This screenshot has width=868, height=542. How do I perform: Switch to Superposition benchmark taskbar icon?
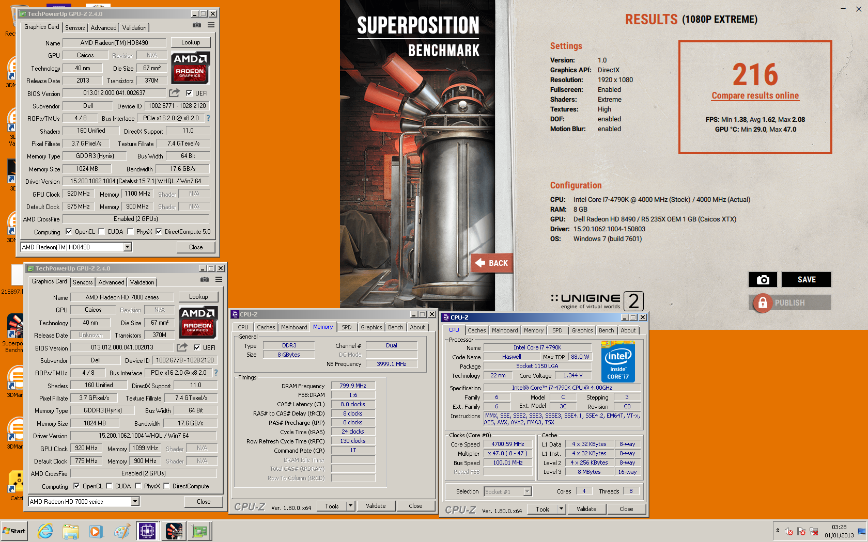click(x=174, y=531)
